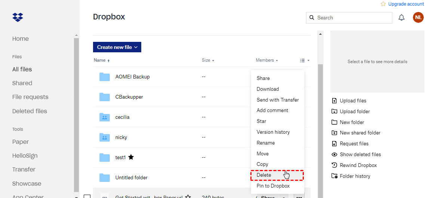Open the notifications bell
Viewport: 426px width, 198px height.
tap(402, 18)
